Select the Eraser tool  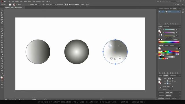(x=2, y=36)
